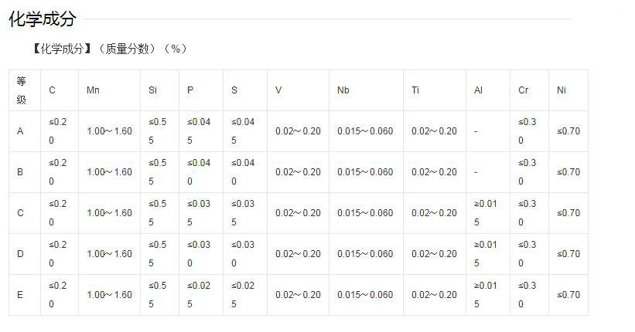Select grade B row label

20,172
